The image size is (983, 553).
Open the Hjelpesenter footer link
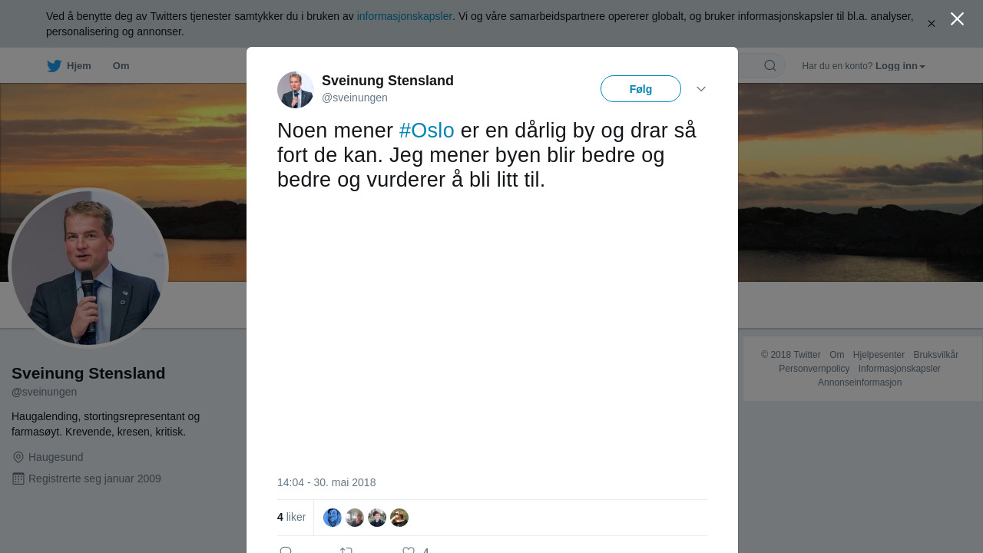(x=879, y=355)
